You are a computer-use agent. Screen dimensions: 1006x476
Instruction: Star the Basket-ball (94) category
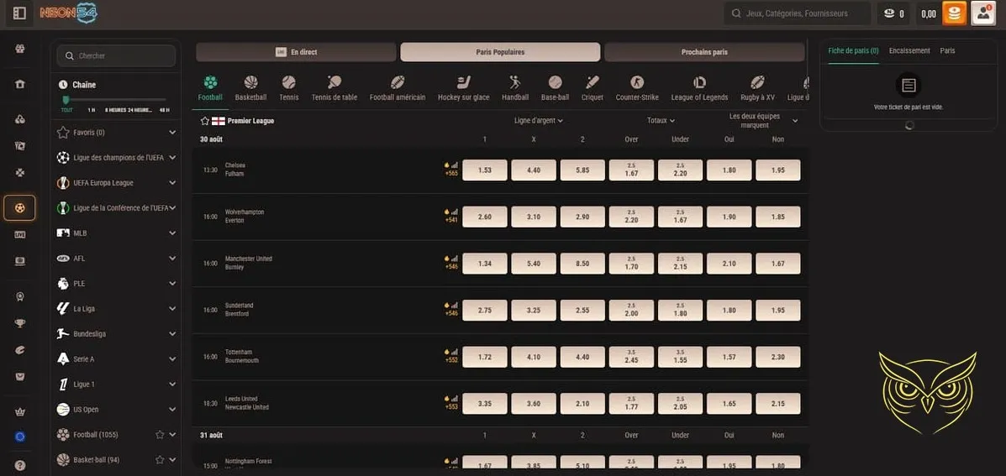[x=160, y=460]
